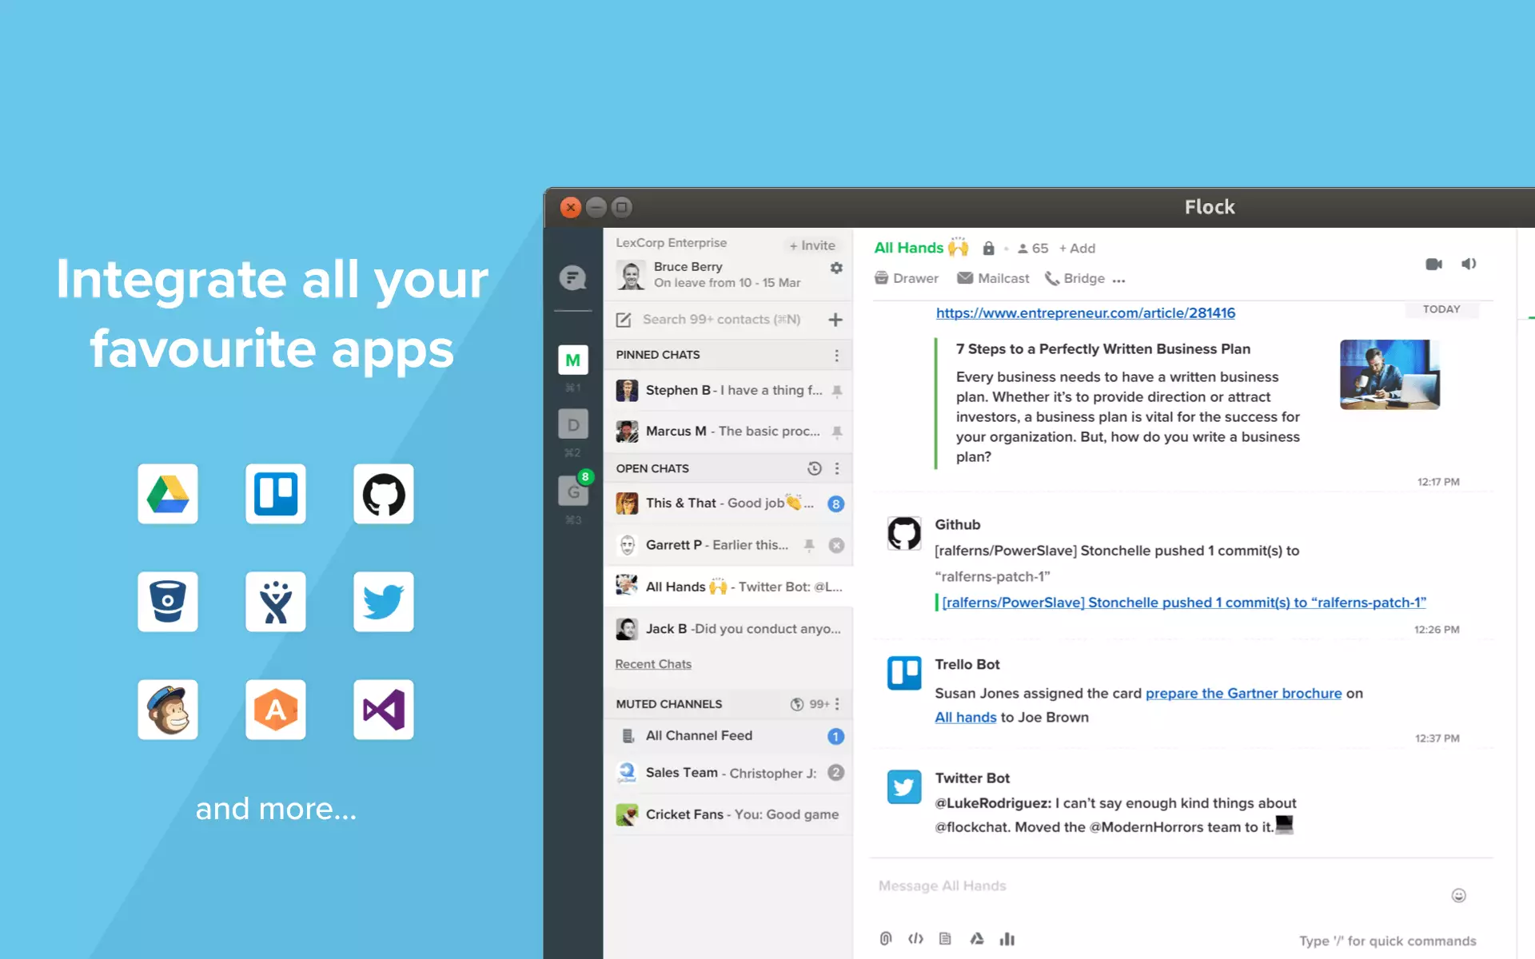Screen dimensions: 1535x959
Task: Open the Open Chats options menu
Action: (837, 468)
